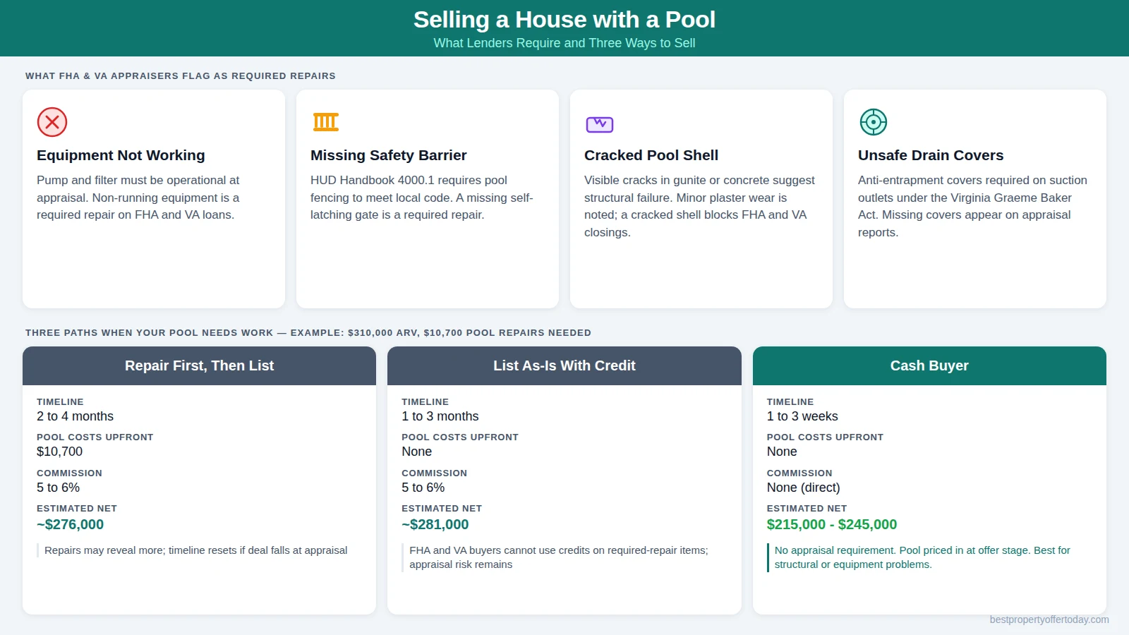The image size is (1129, 635).
Task: Click the 1 to 3 months timeline value
Action: 440,416
